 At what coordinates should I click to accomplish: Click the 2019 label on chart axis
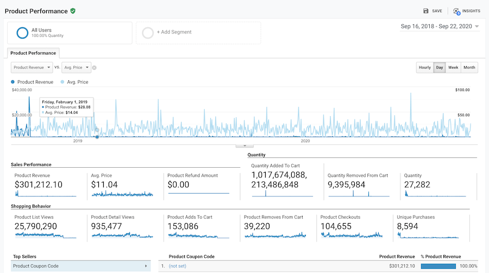(78, 141)
